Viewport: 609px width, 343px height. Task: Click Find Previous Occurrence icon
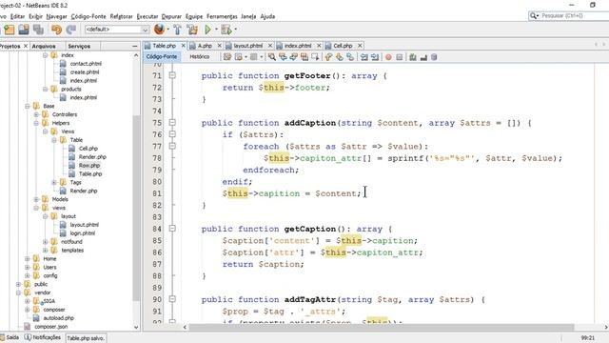pos(283,57)
